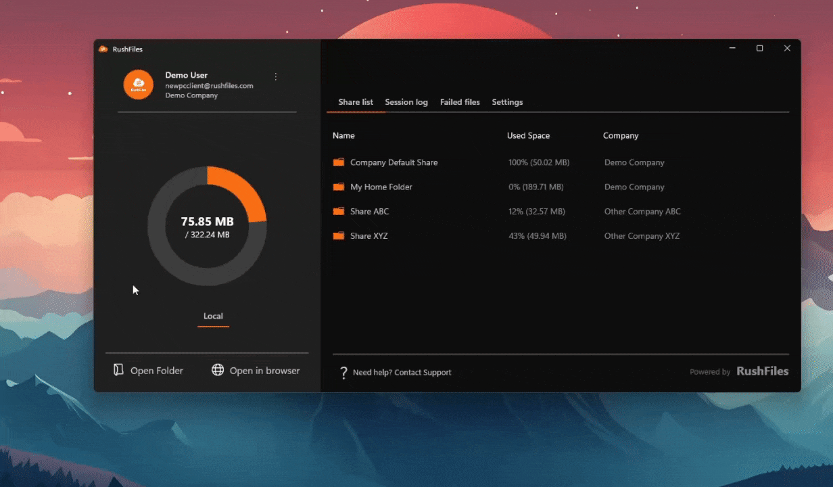This screenshot has width=833, height=487.
Task: Open the Session log tab
Action: [x=406, y=102]
